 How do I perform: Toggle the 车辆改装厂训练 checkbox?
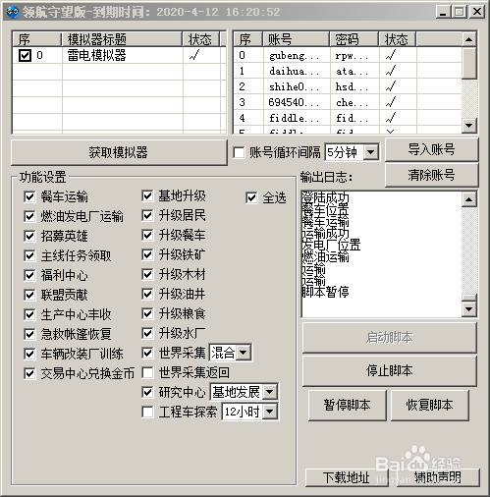tap(29, 354)
